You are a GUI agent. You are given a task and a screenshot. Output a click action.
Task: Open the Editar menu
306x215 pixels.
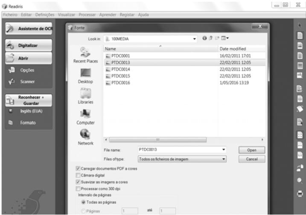click(26, 15)
